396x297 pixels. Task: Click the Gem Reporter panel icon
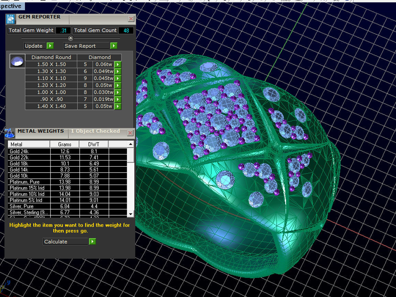[x=10, y=20]
